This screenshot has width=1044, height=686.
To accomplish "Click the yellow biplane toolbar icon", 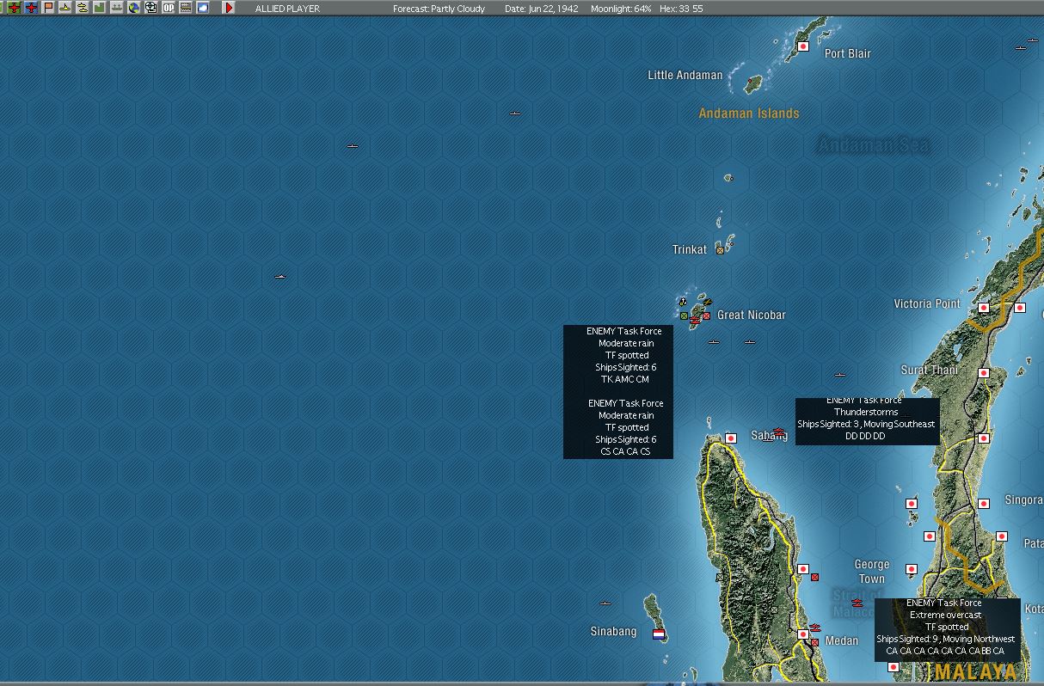I will [83, 8].
